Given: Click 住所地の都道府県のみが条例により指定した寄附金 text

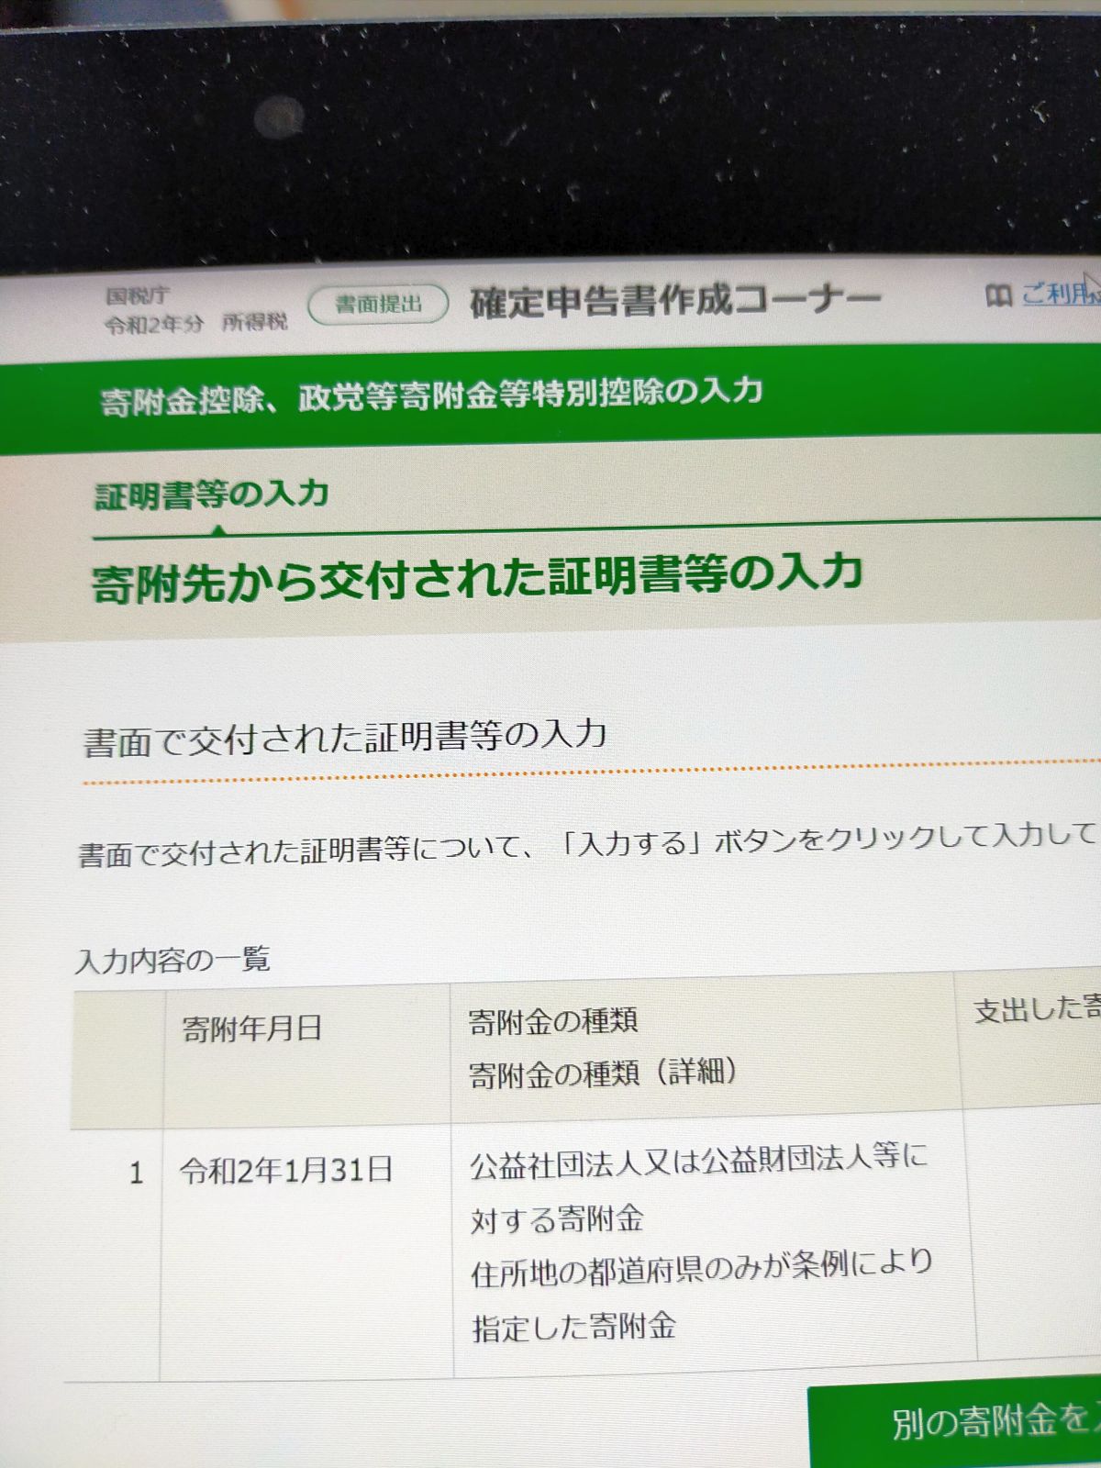Looking at the screenshot, I should click(x=702, y=1295).
